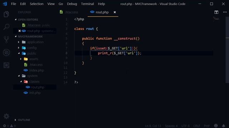Select PHP language mode in status bar

pyautogui.click(x=207, y=126)
